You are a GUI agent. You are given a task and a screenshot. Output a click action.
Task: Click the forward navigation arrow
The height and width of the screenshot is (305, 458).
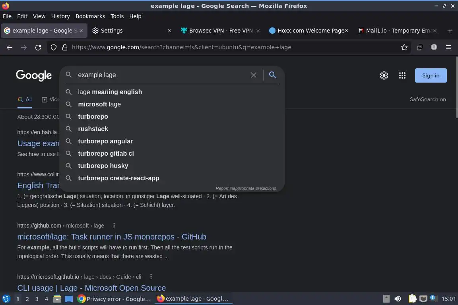click(24, 47)
